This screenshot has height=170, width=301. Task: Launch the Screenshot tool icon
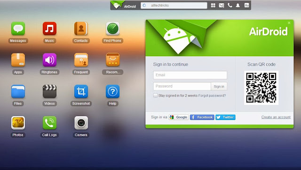click(81, 91)
